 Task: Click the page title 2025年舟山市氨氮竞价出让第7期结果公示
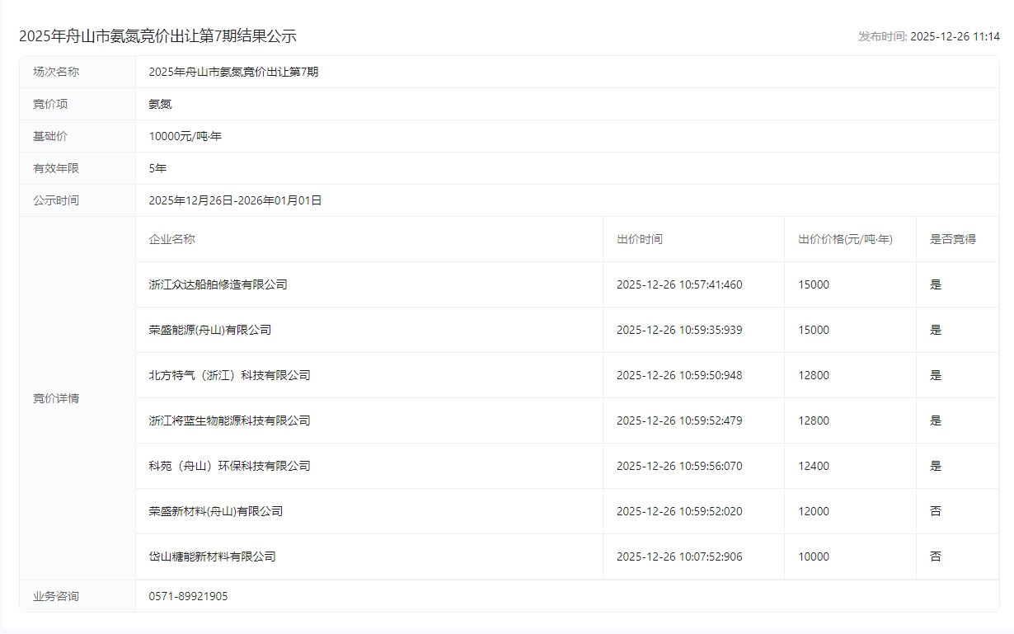click(x=157, y=36)
